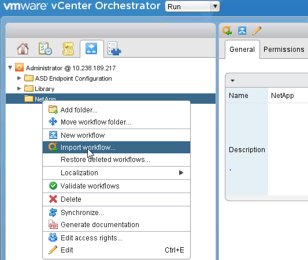Select New workflow menu entry
The width and height of the screenshot is (308, 260).
tap(117, 135)
